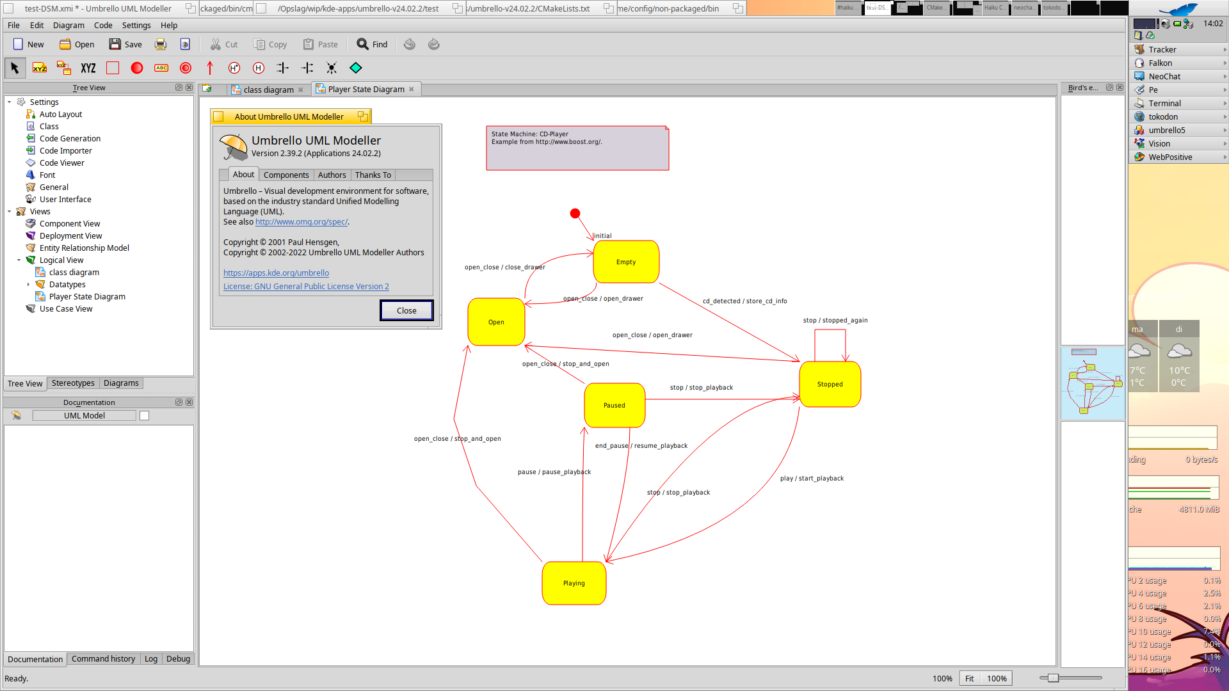Click the Print icon in toolbar
1229x691 pixels.
161,44
